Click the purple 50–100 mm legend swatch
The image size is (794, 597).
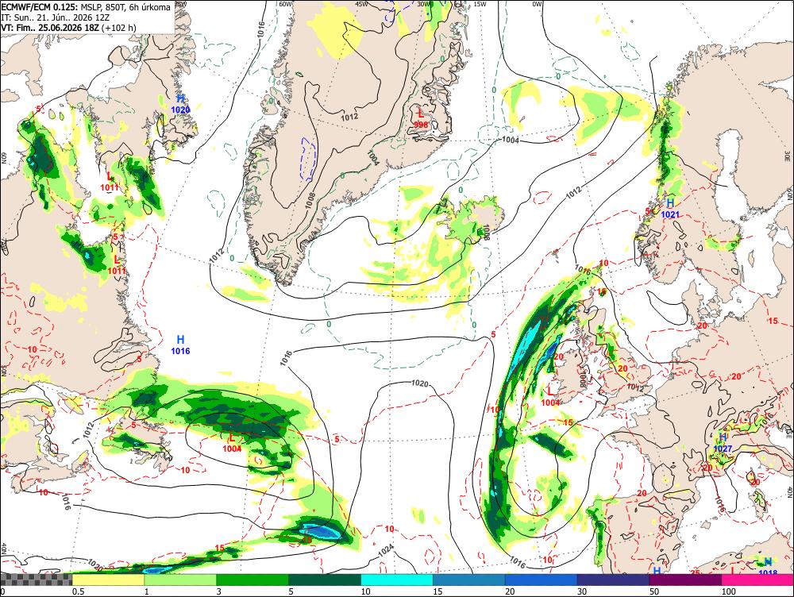pos(686,580)
